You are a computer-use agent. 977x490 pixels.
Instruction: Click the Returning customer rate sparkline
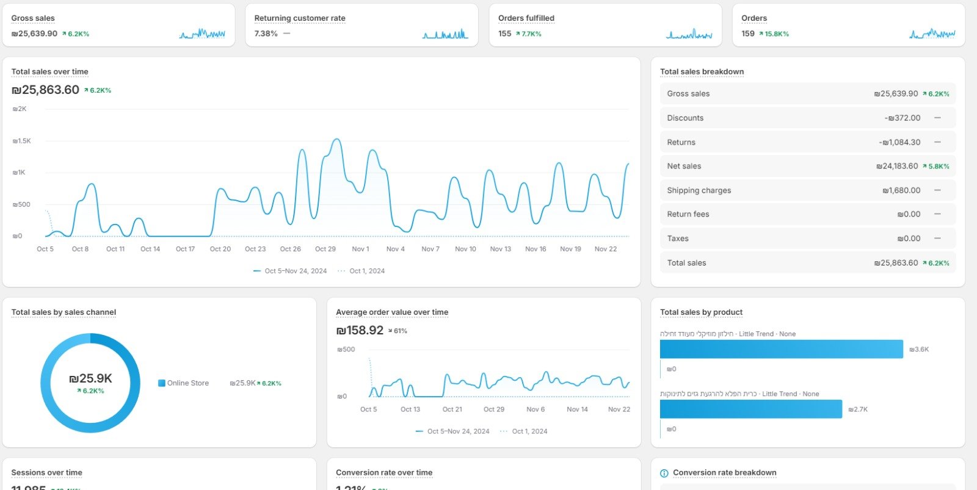point(445,34)
